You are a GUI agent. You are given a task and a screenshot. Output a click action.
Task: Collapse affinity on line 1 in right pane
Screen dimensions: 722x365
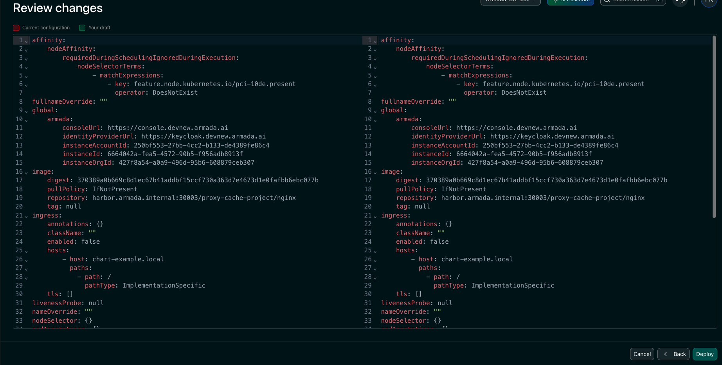coord(375,41)
